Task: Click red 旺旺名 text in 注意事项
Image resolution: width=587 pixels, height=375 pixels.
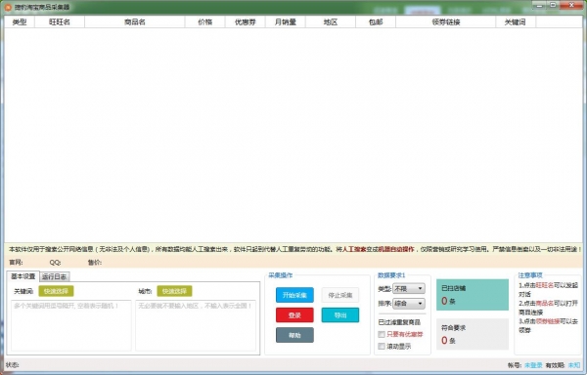Action: [545, 285]
